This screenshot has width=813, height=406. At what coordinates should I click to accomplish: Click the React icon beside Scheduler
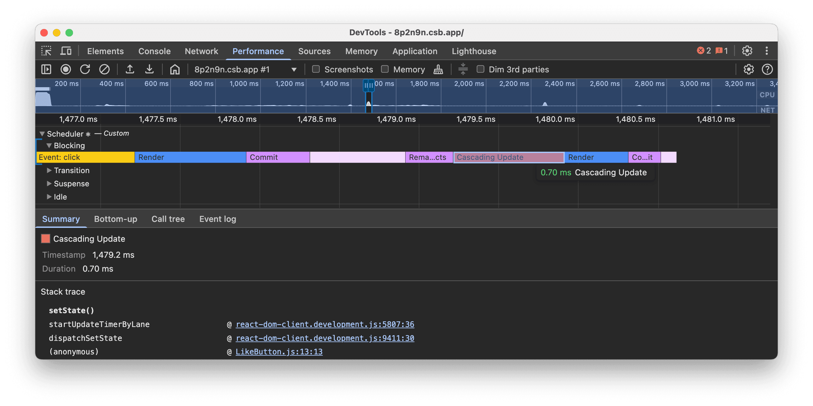[x=88, y=134]
